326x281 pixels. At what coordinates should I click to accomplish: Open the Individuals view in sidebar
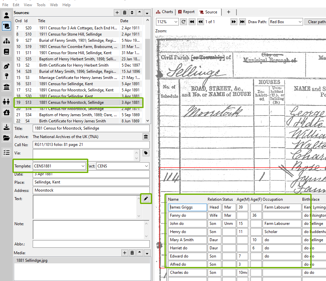tap(6, 15)
